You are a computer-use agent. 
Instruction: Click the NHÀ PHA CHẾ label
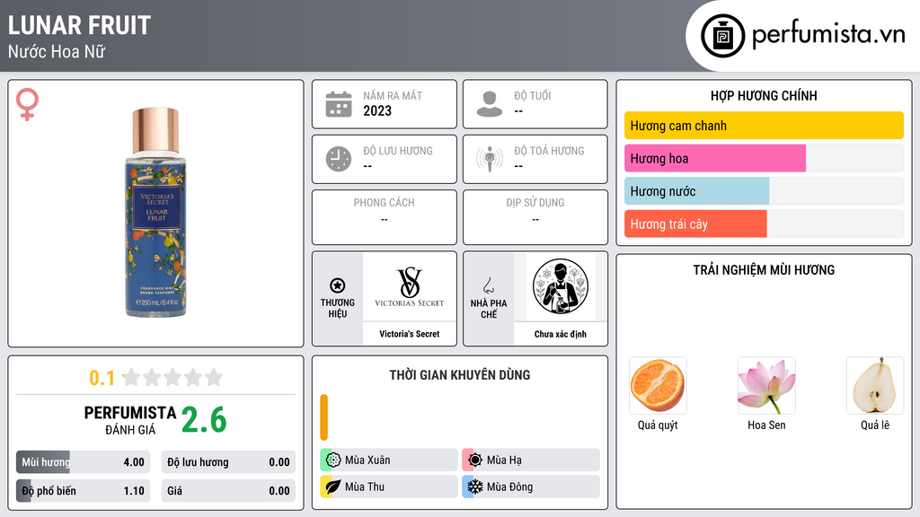tap(489, 309)
